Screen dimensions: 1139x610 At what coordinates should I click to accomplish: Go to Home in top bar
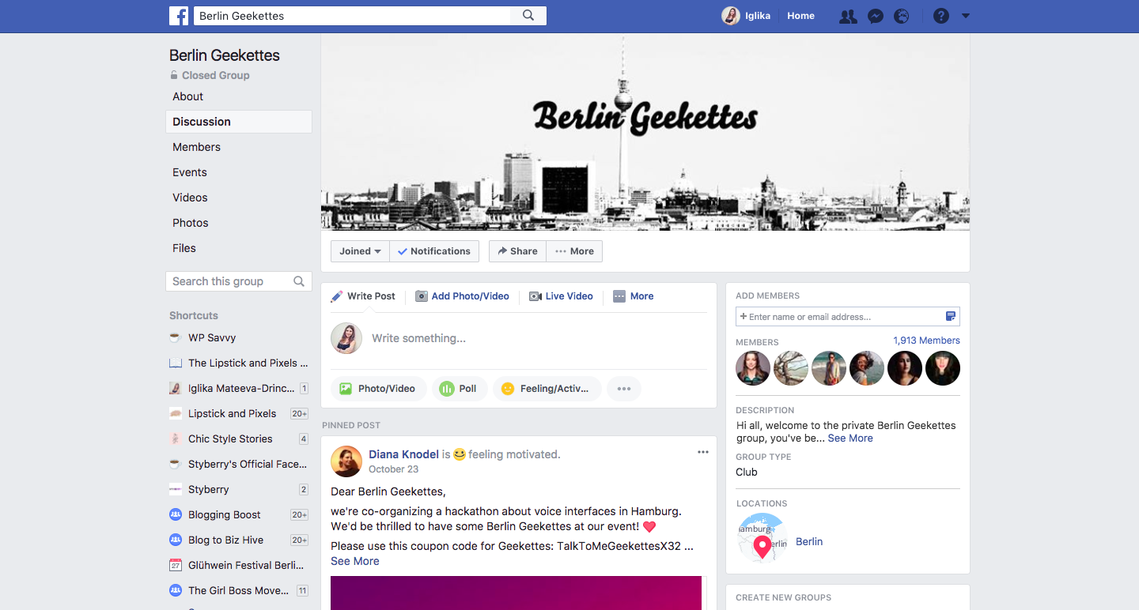[x=800, y=16]
